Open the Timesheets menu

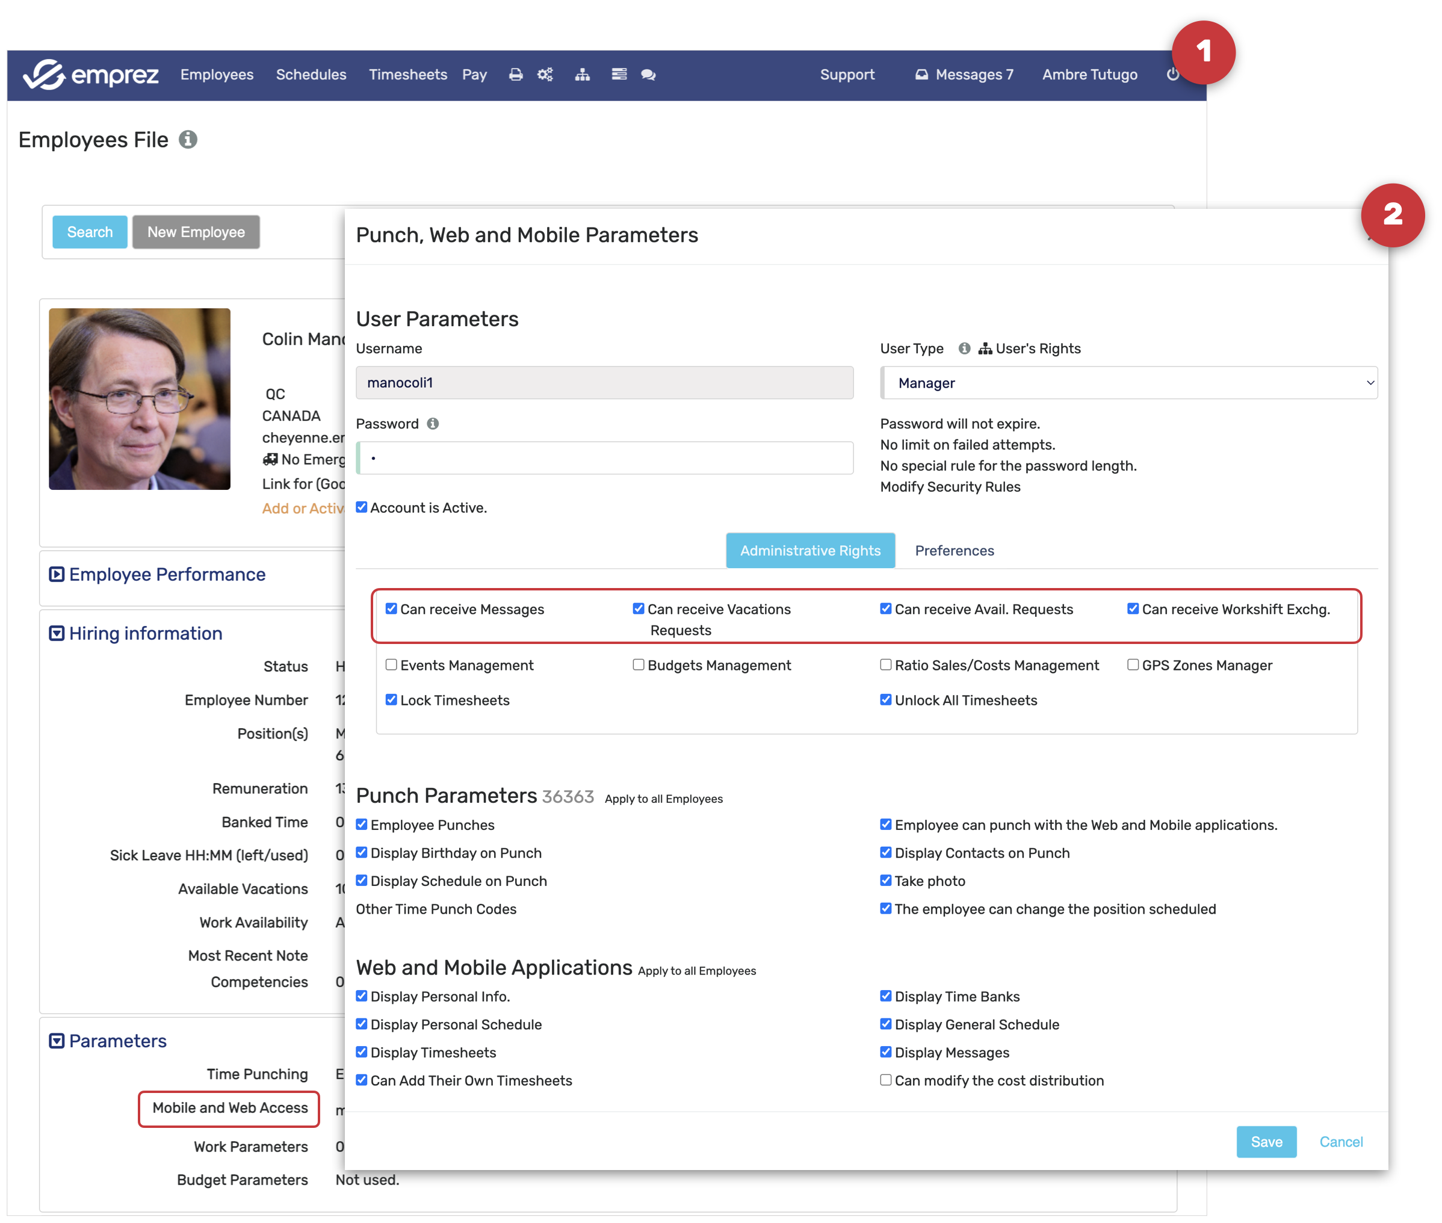pos(407,74)
